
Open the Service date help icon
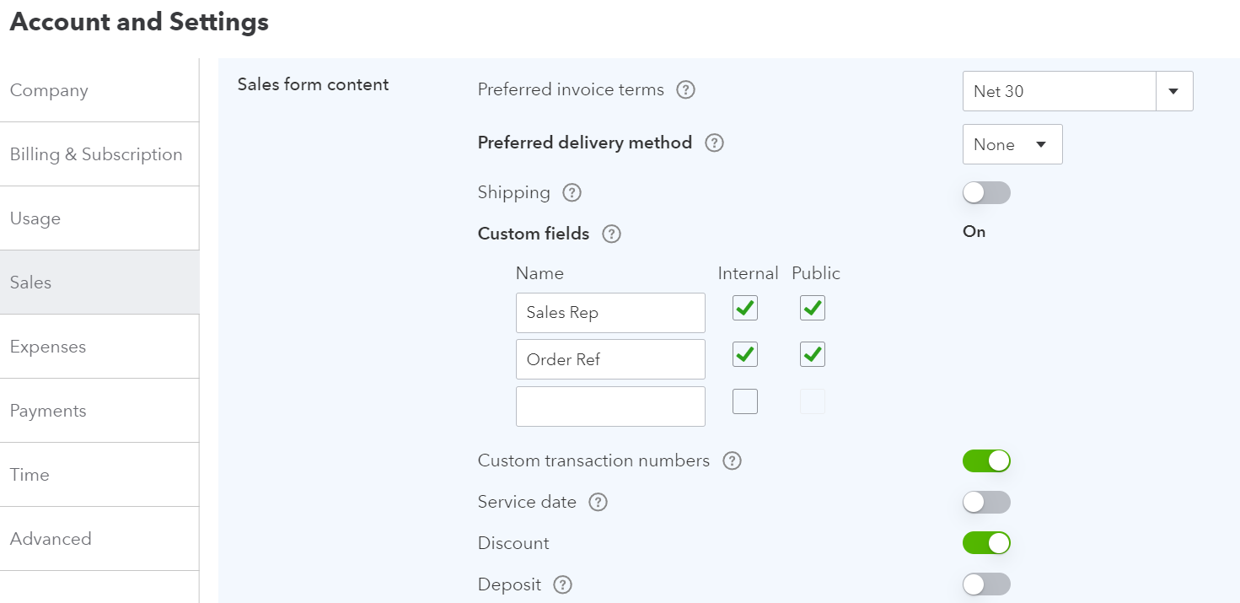point(598,502)
